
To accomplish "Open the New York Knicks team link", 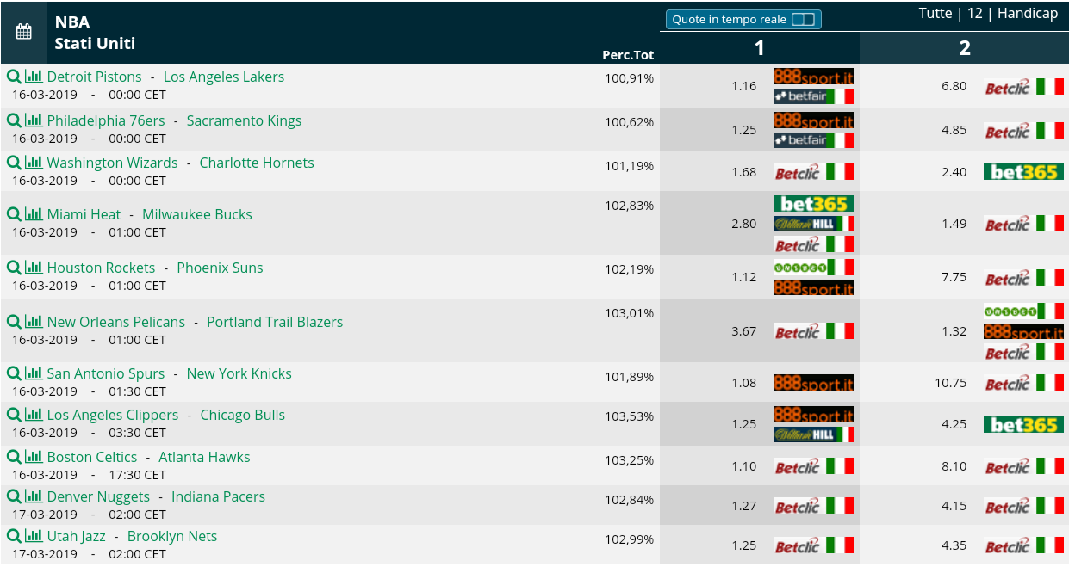I will [239, 373].
